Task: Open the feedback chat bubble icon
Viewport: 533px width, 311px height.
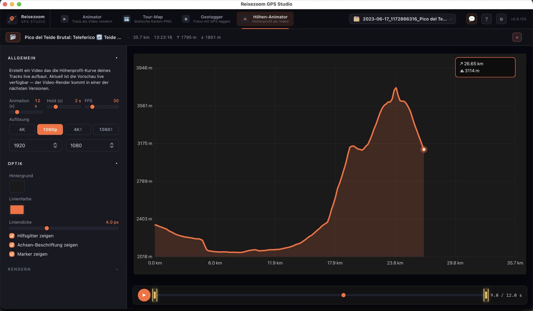Action: pos(472,19)
